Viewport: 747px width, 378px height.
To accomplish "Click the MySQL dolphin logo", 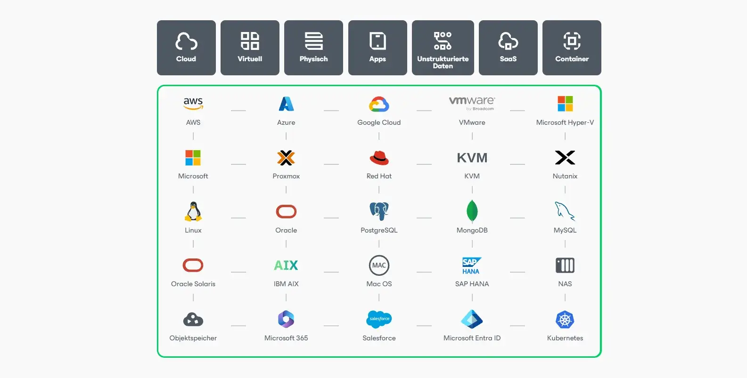I will tap(565, 211).
